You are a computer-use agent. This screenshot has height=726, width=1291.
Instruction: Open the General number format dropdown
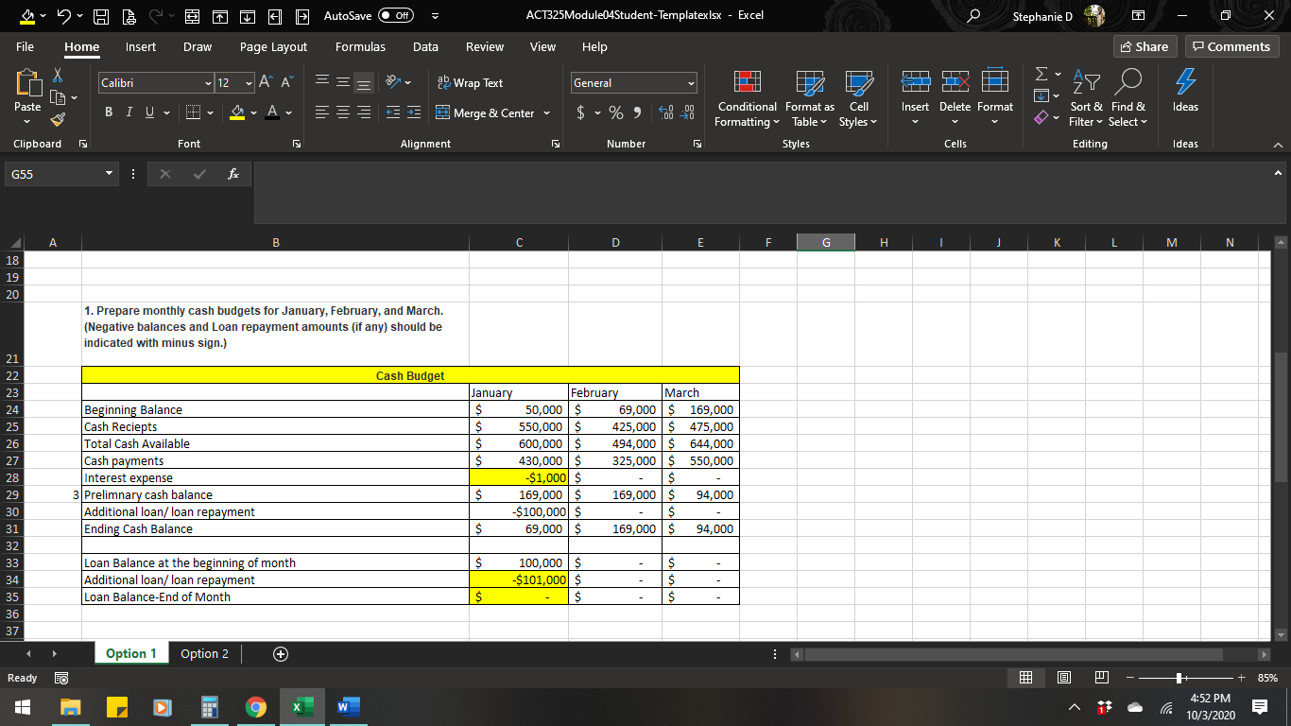(691, 82)
